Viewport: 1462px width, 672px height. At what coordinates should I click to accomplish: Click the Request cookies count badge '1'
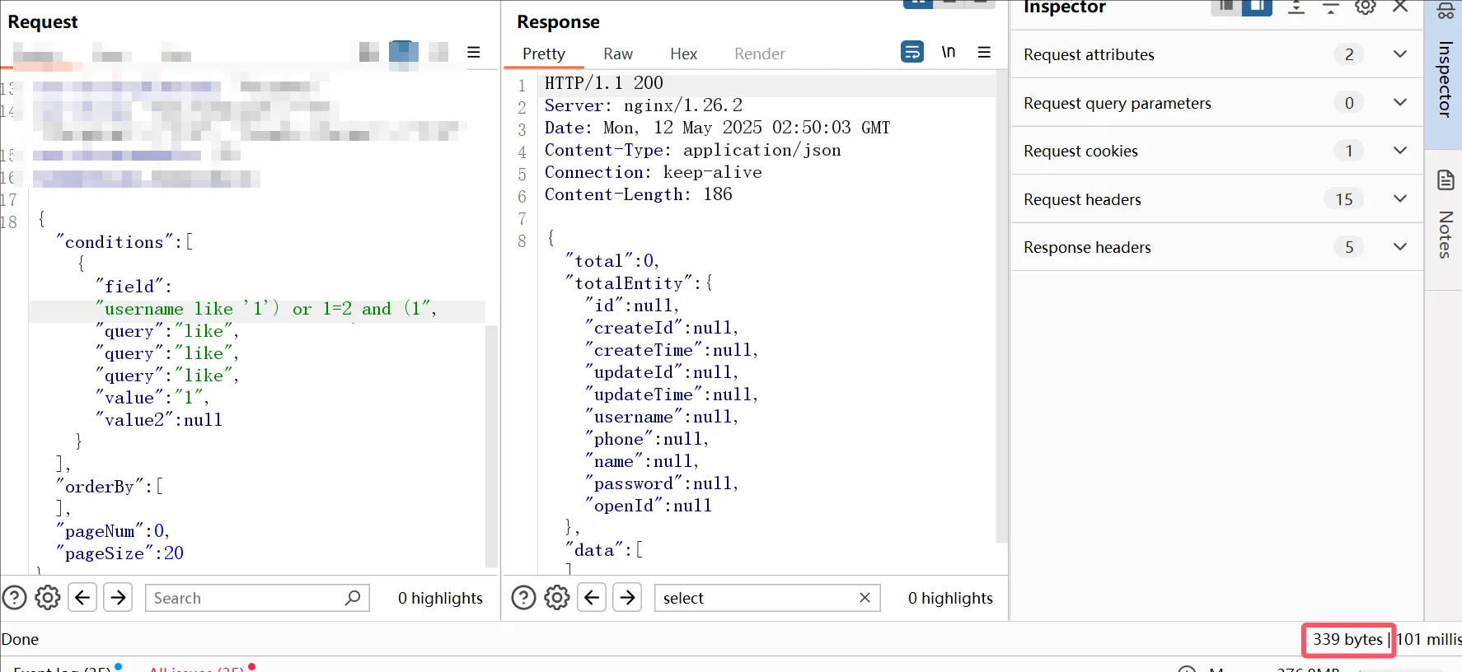coord(1349,151)
